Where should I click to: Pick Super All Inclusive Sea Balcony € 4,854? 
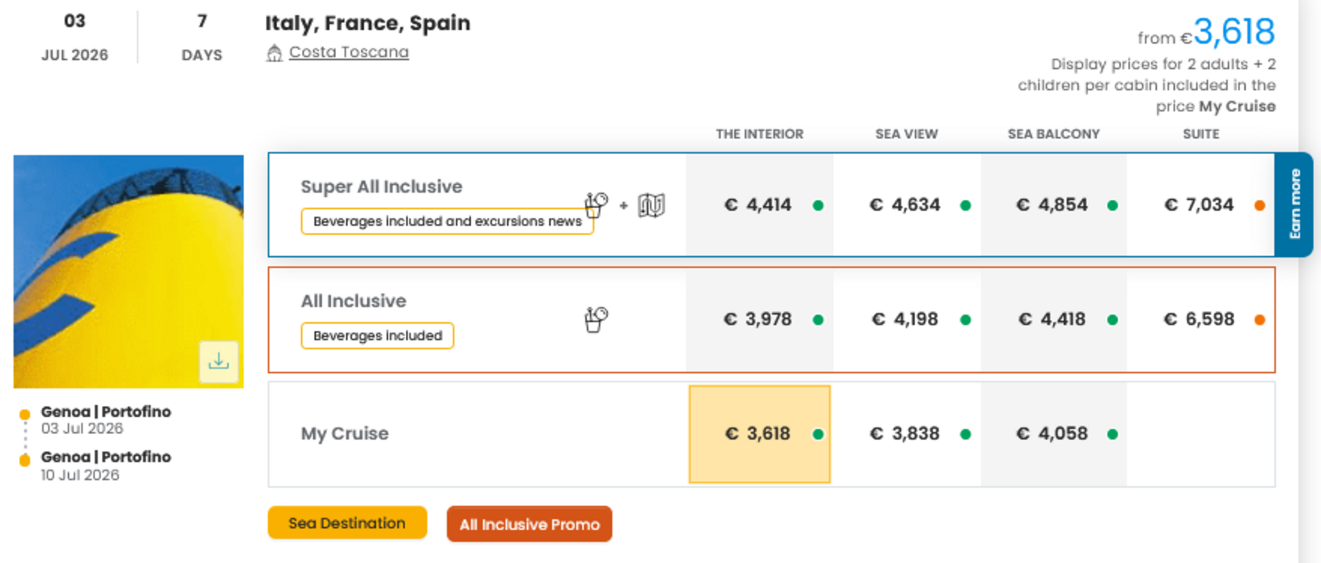coord(1052,205)
